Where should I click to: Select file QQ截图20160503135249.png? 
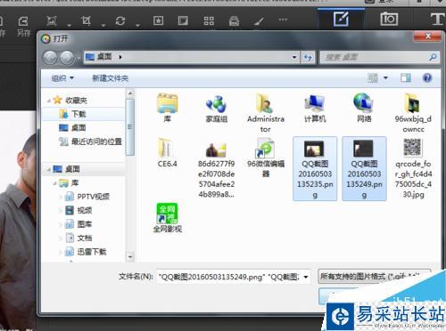tap(364, 169)
